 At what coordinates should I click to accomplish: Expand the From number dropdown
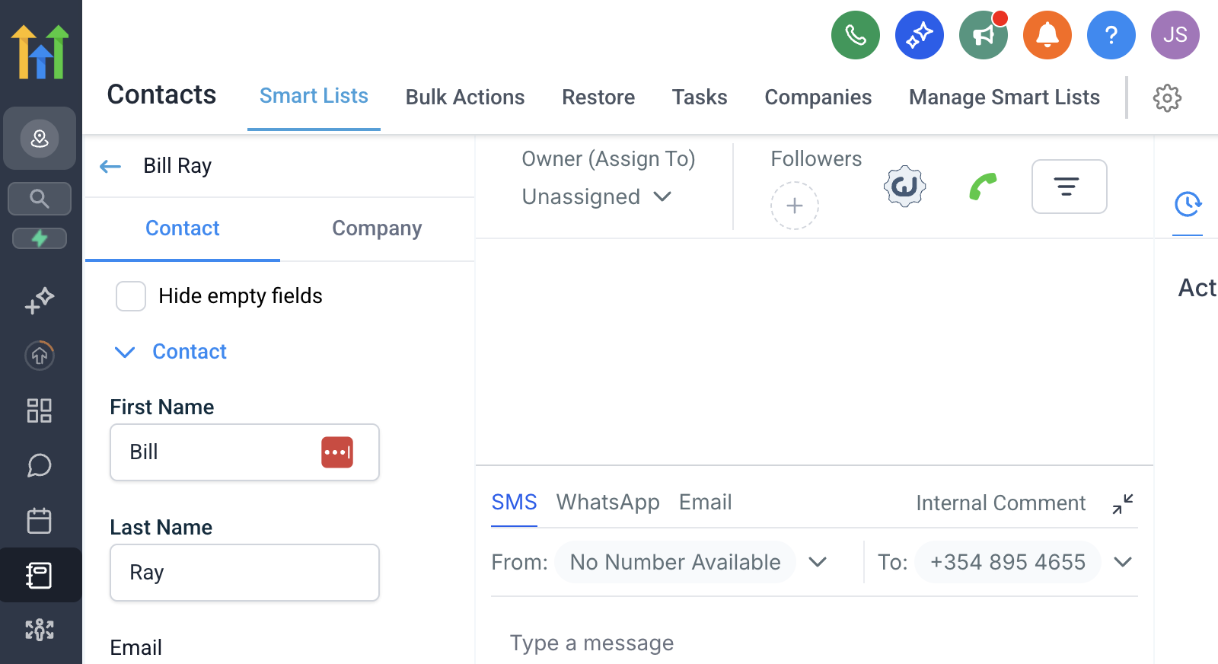tap(818, 562)
